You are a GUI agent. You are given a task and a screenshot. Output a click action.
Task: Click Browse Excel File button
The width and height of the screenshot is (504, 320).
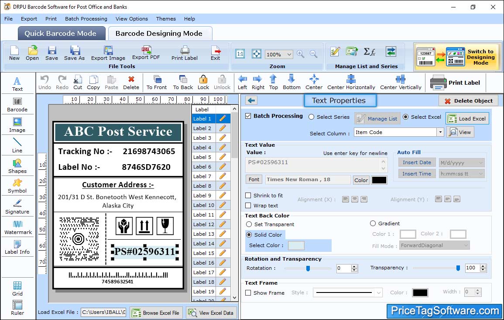tap(156, 313)
